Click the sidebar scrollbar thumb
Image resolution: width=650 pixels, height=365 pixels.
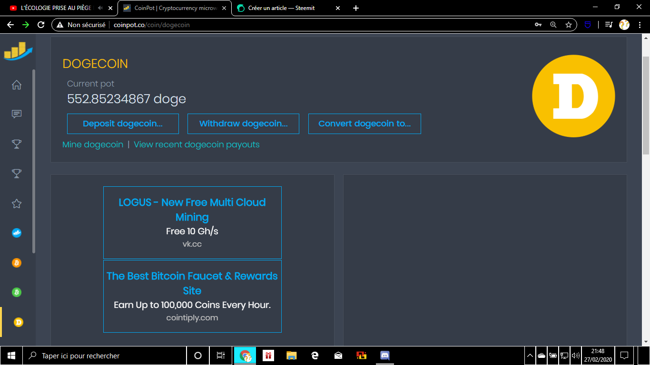(33, 162)
